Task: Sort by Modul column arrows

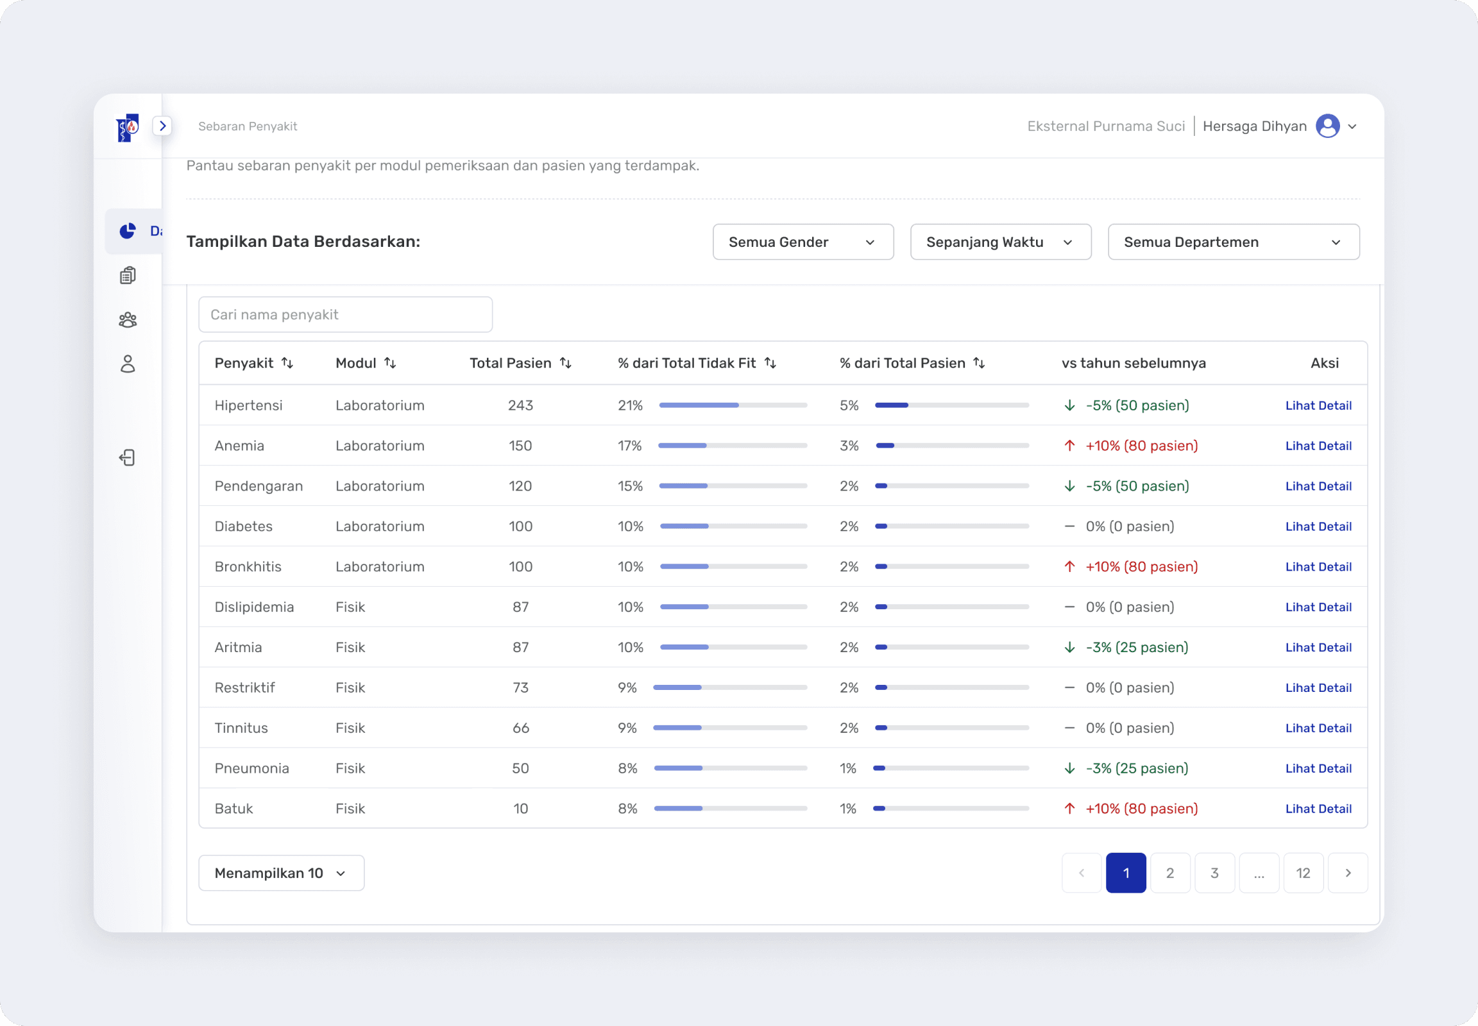Action: (x=390, y=363)
